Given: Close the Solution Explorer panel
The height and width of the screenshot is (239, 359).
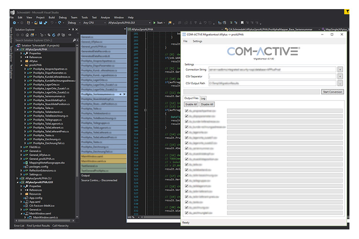Looking at the screenshot, I should pos(77,30).
